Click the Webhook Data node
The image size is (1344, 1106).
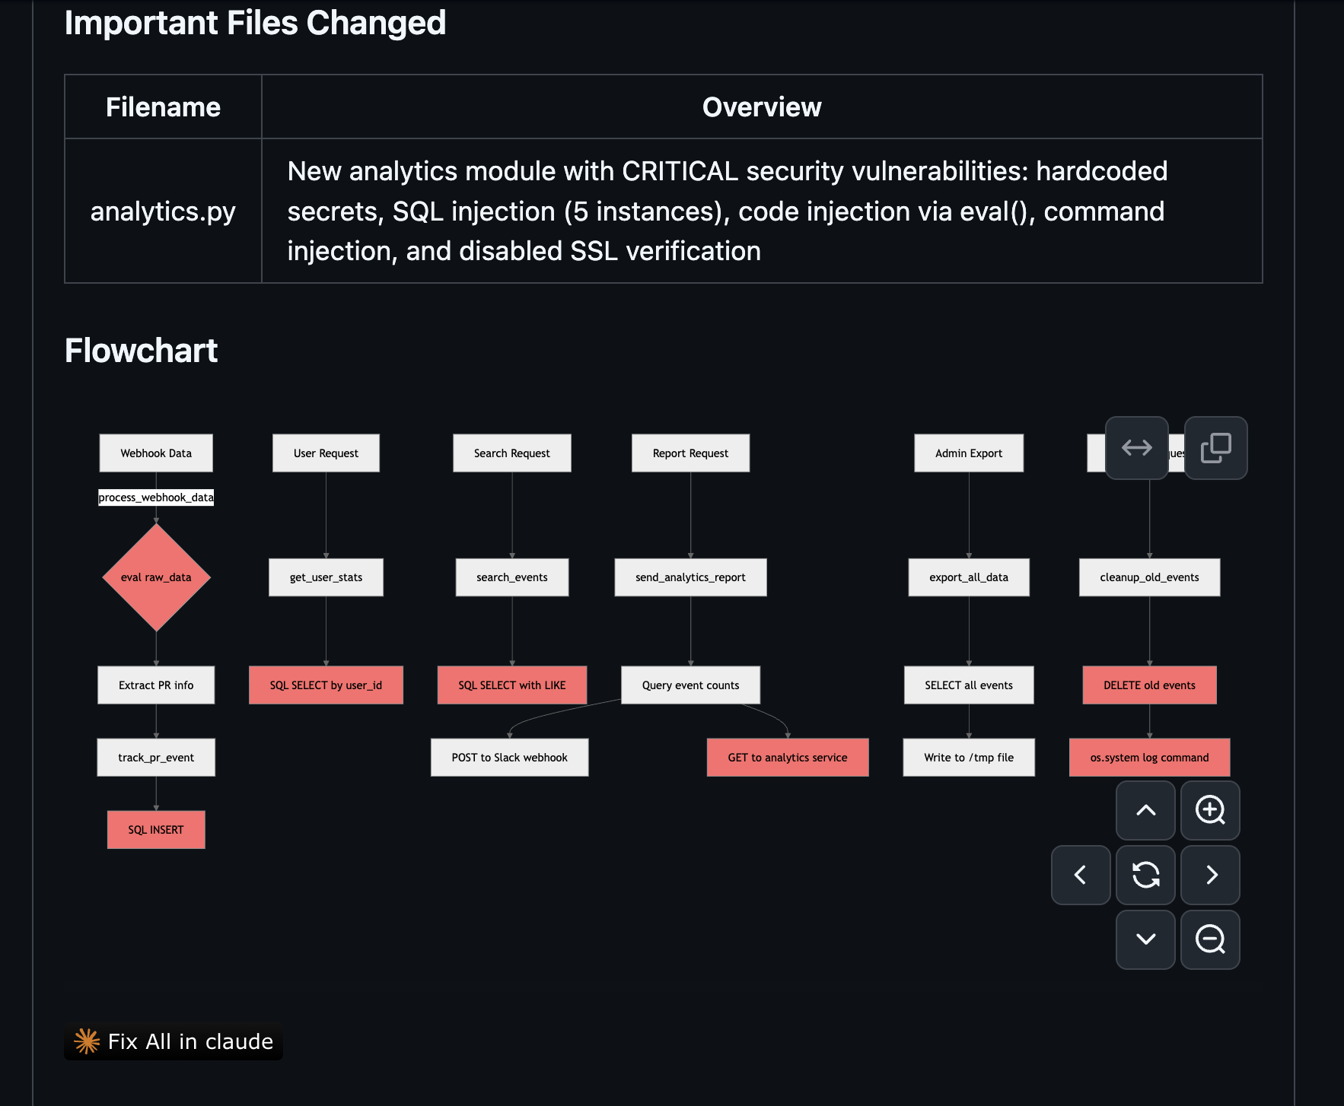tap(156, 453)
